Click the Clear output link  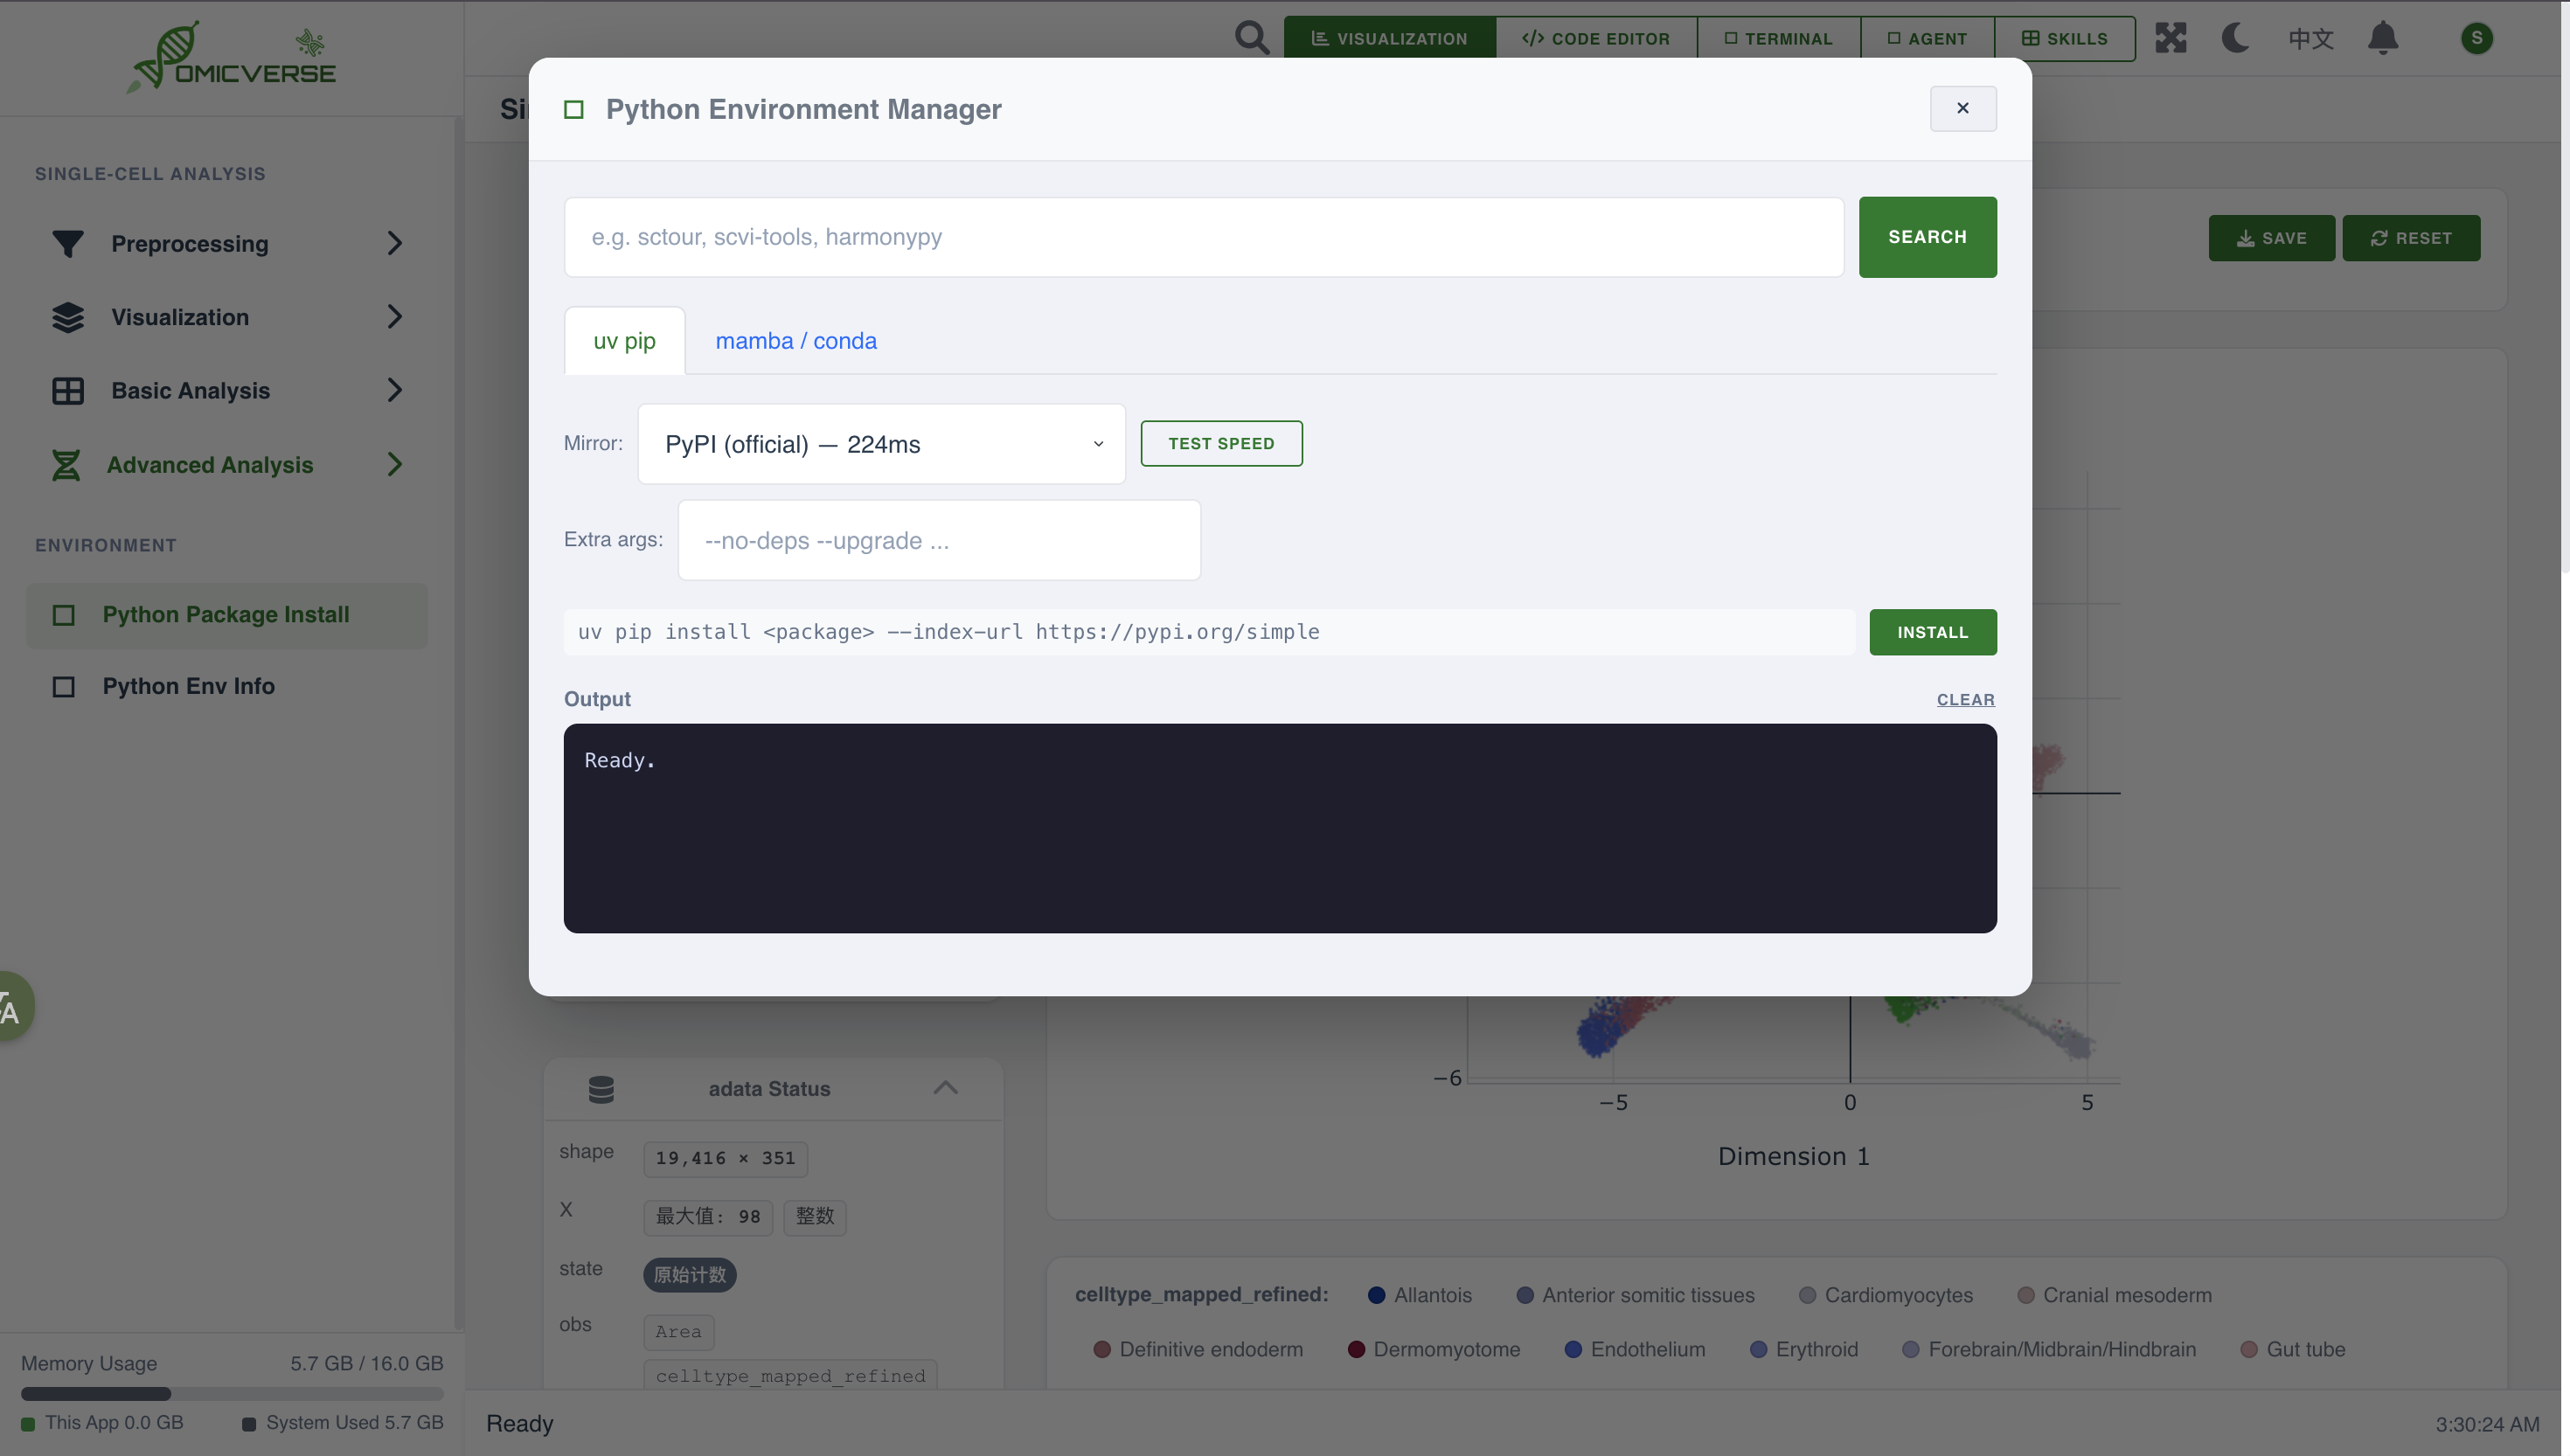pyautogui.click(x=1965, y=700)
